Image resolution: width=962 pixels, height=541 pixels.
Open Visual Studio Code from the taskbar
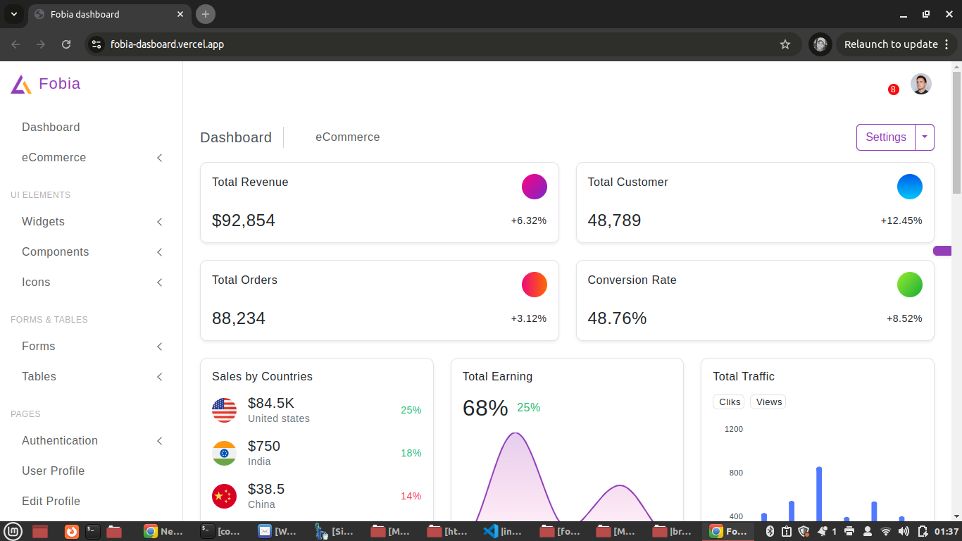pyautogui.click(x=492, y=531)
